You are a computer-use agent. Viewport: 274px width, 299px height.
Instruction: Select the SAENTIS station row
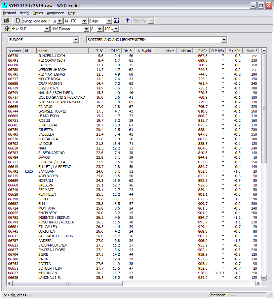(x=134, y=65)
